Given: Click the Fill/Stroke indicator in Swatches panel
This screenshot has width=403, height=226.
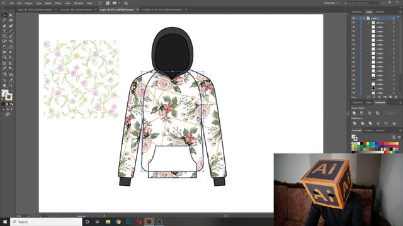Looking at the screenshot, I should click(355, 137).
